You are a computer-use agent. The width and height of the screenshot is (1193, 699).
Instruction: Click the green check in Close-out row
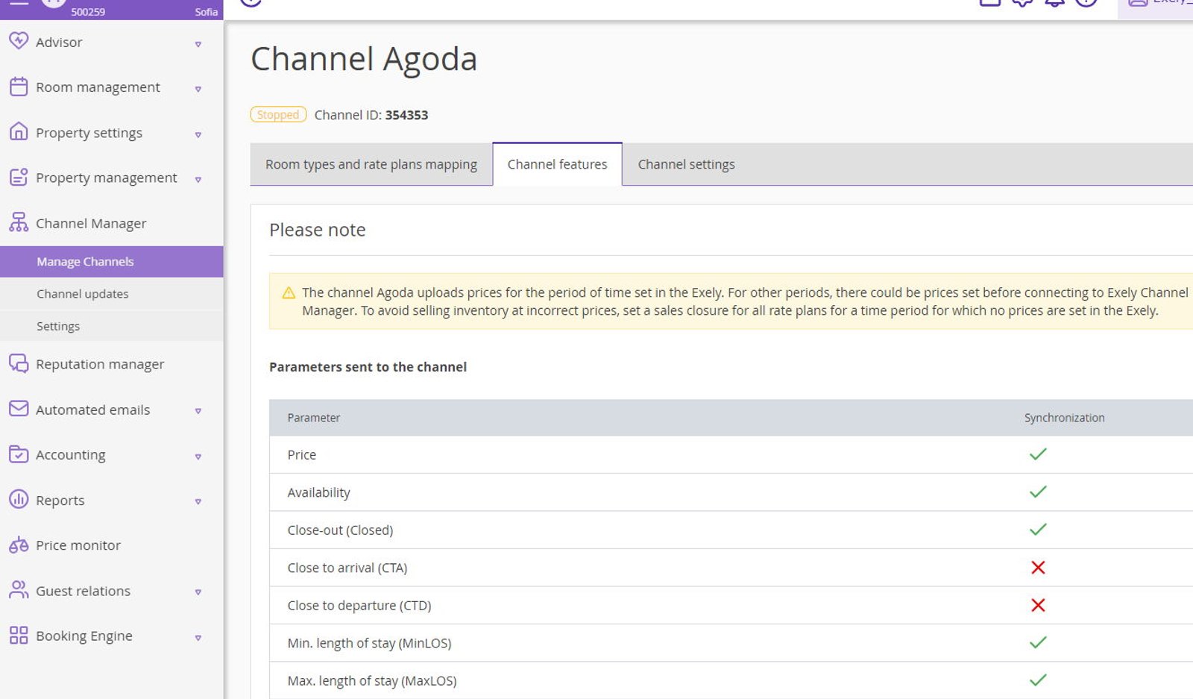point(1038,530)
